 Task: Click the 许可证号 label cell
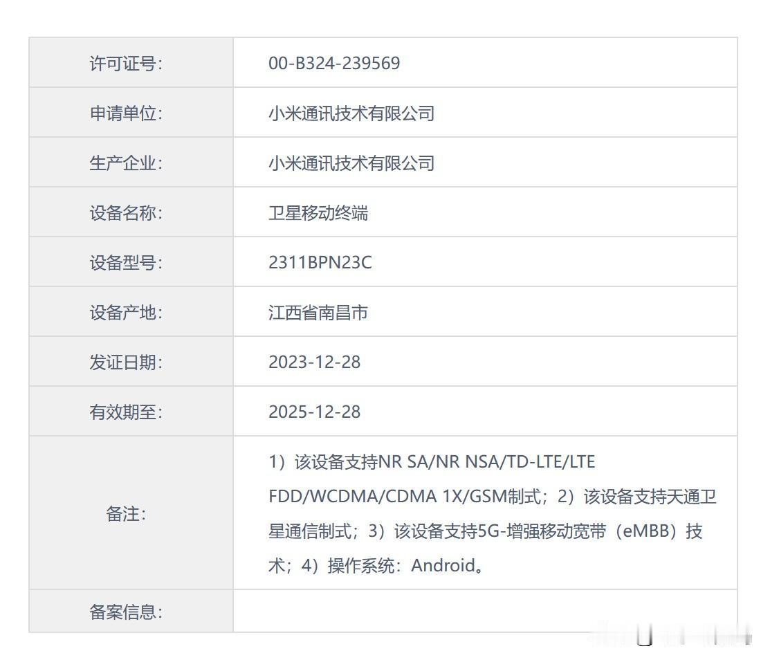click(x=131, y=63)
